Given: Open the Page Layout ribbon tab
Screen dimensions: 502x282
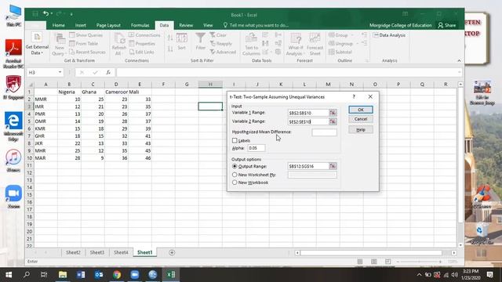Looking at the screenshot, I should click(108, 25).
